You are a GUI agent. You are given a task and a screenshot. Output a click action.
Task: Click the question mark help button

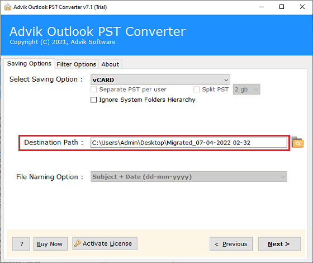[x=21, y=244]
